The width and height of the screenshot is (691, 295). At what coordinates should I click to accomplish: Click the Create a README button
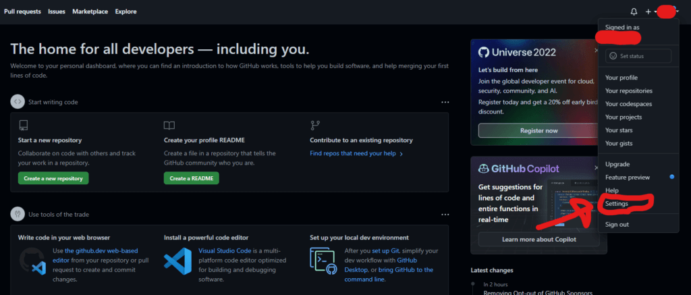[191, 178]
